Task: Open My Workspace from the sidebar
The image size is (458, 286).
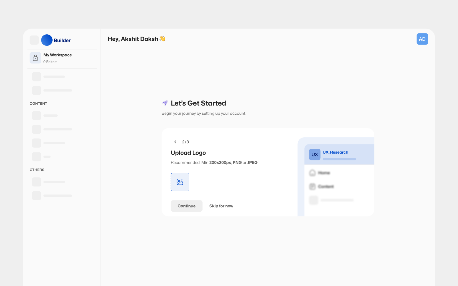Action: tap(58, 55)
